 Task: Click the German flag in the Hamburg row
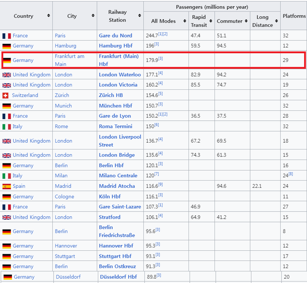coord(6,46)
